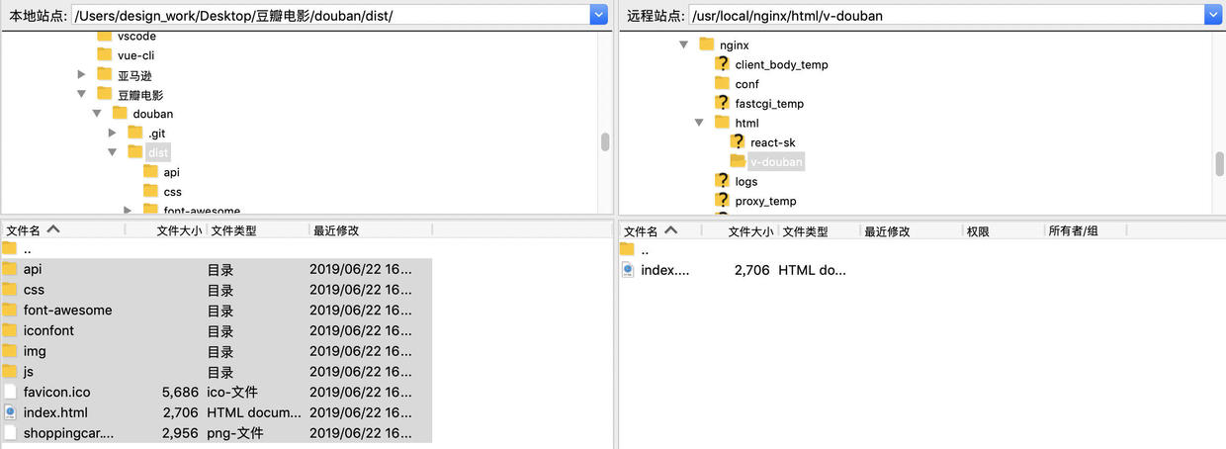Select the fastcgi_temp folder icon
1226x449 pixels.
click(x=723, y=103)
